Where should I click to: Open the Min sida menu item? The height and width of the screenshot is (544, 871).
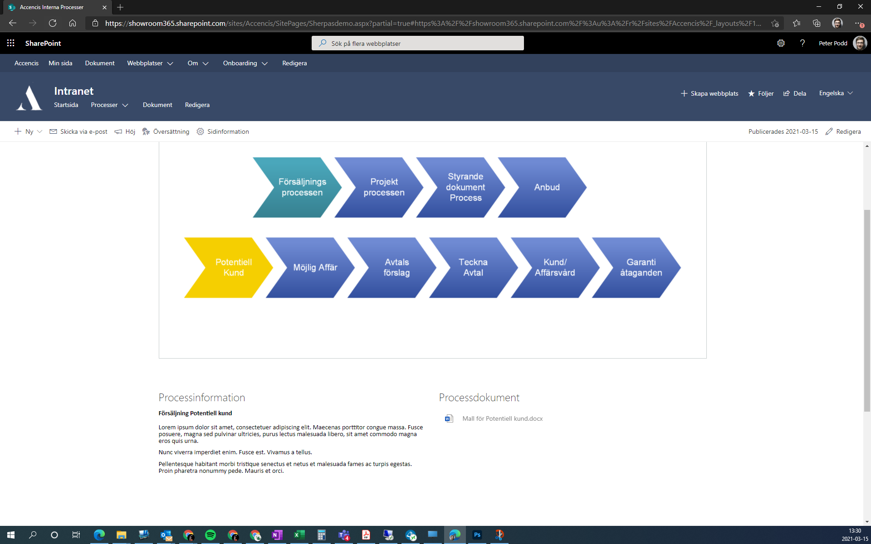click(x=60, y=63)
